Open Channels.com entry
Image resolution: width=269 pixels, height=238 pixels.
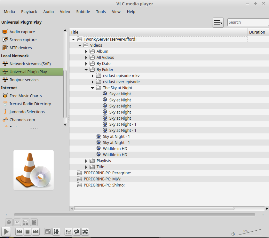(32, 120)
